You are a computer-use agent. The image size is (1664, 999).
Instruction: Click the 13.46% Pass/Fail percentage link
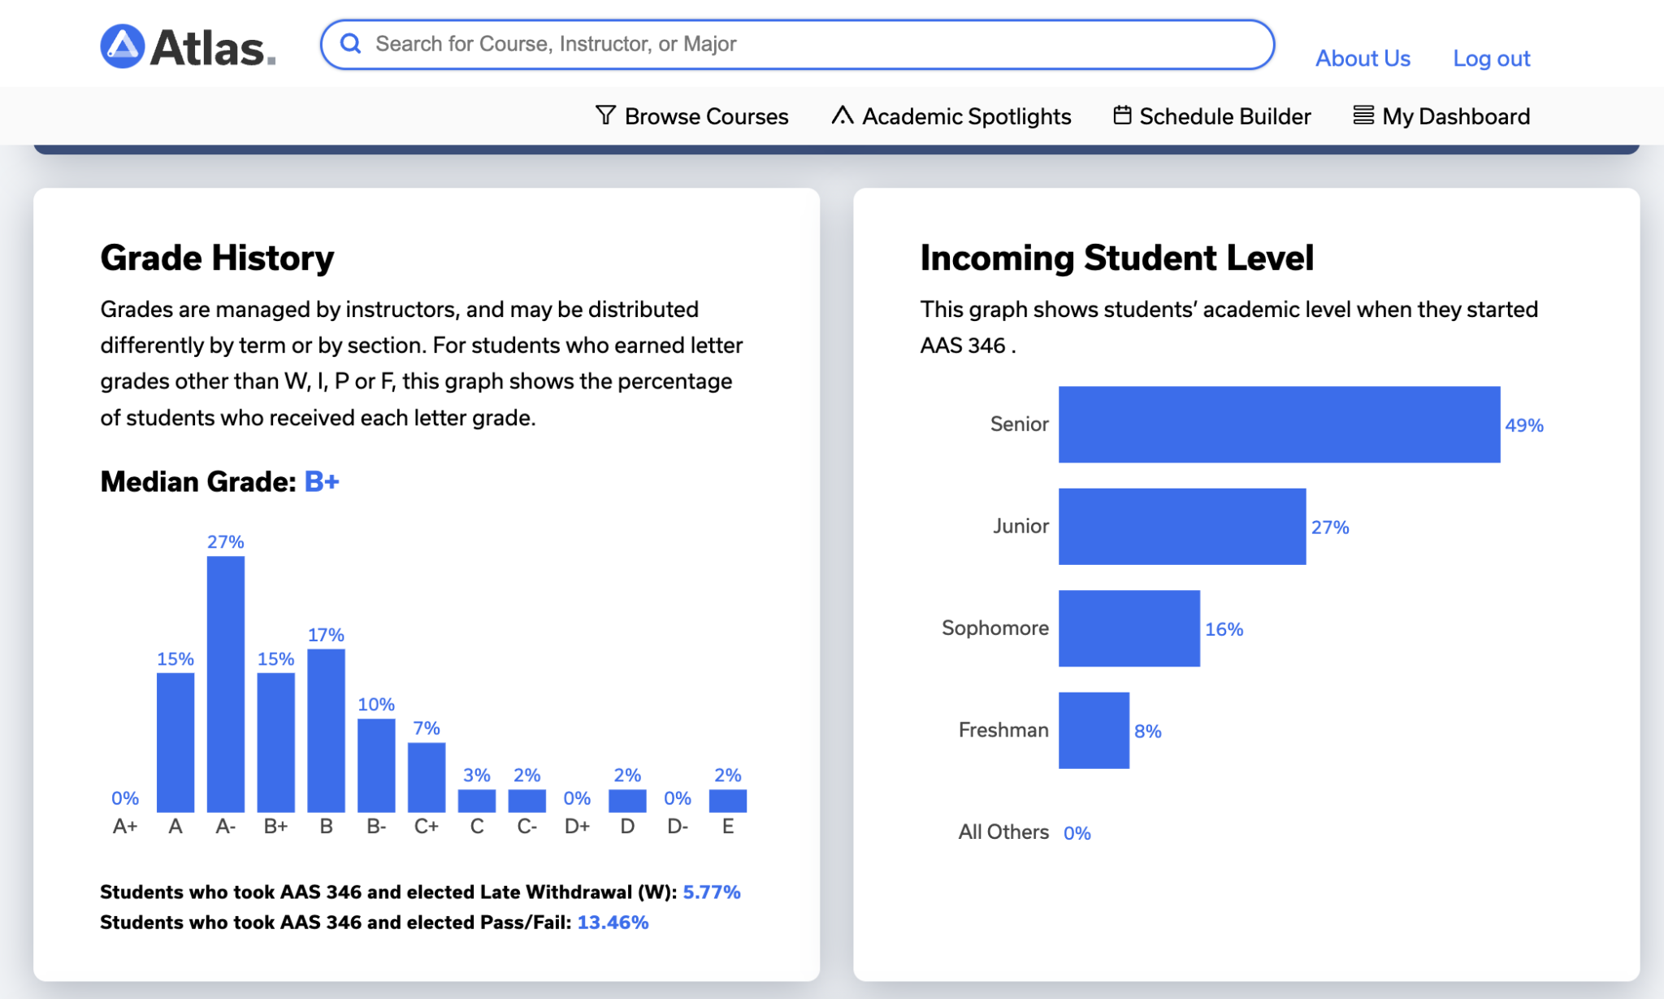pyautogui.click(x=613, y=922)
